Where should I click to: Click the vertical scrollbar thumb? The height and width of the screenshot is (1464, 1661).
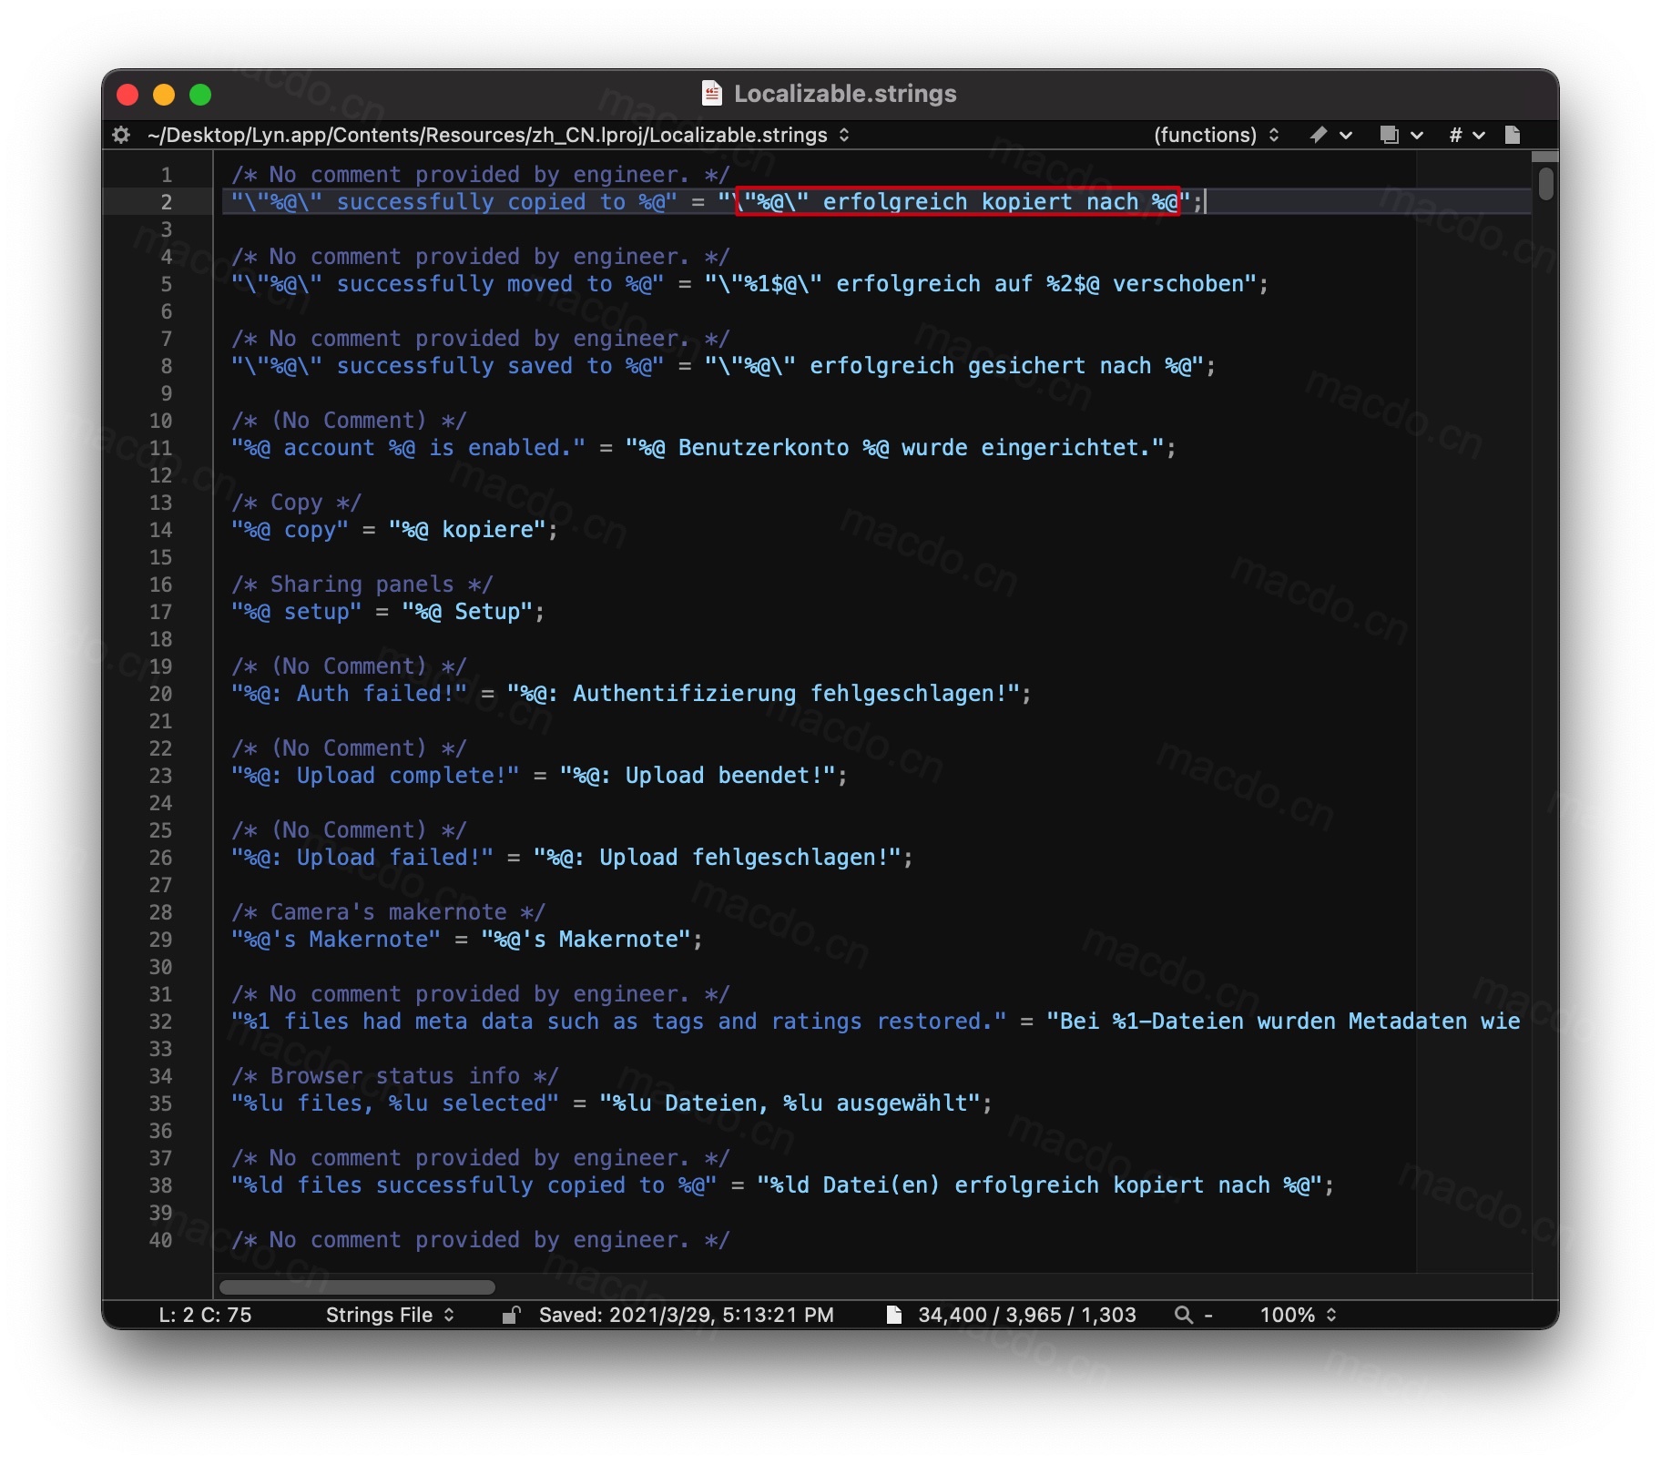click(x=1545, y=182)
